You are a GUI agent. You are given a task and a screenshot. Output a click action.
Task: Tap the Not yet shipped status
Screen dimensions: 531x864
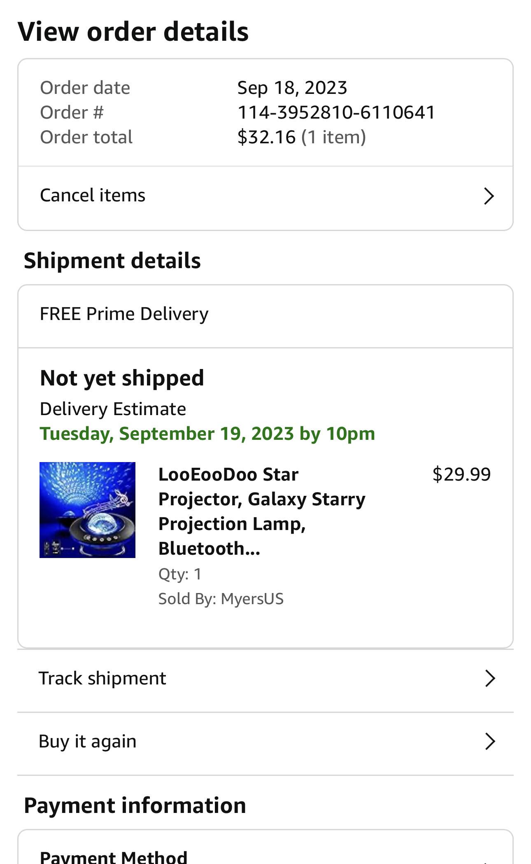122,378
